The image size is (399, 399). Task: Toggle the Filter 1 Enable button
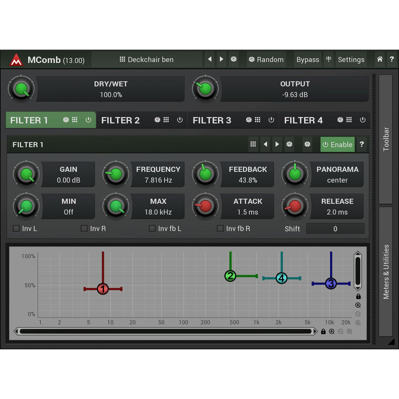337,145
